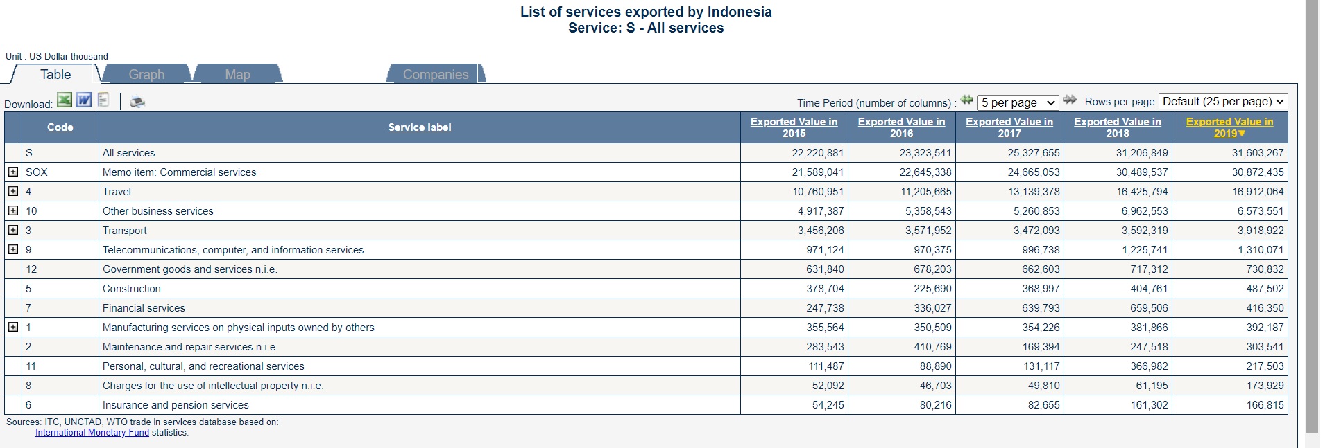The image size is (1332, 448).
Task: Open the Companies tab
Action: pos(436,74)
